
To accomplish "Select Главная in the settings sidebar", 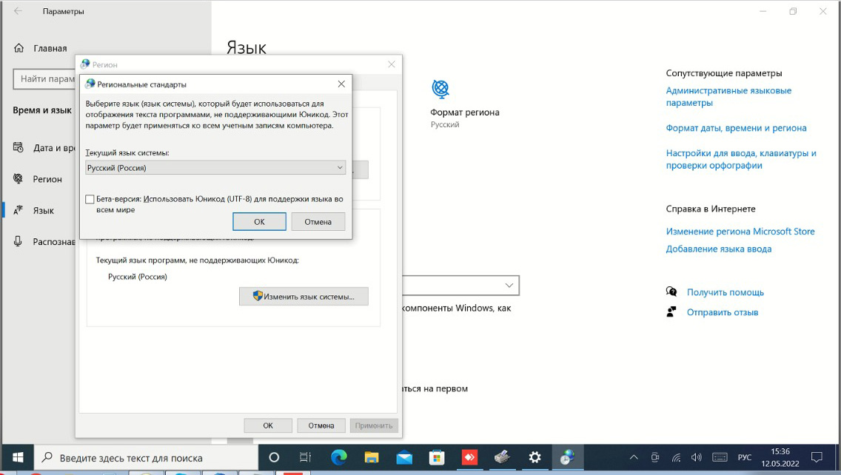I will coord(50,48).
